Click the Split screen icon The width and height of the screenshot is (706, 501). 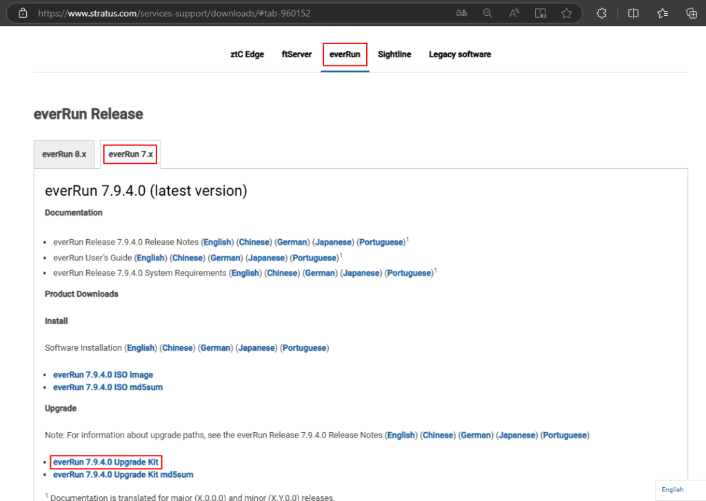633,13
